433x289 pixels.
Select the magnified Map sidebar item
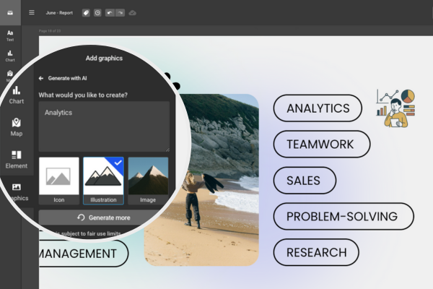(17, 127)
